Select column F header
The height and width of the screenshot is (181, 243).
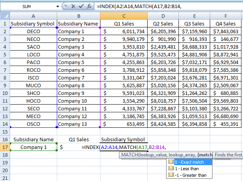point(226,16)
